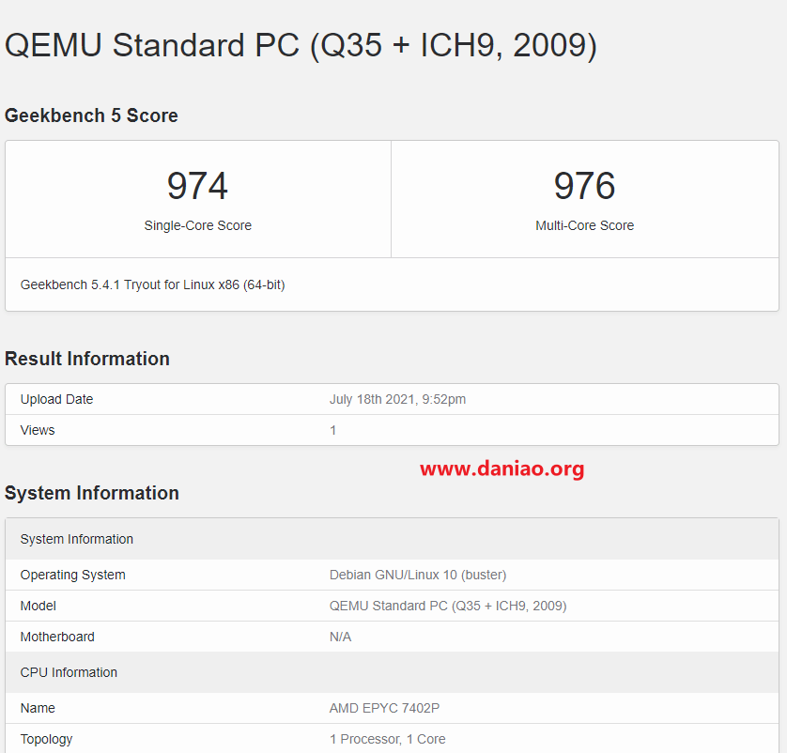Click the Geekbench 5 Score heading
Viewport: 787px width, 753px height.
tap(91, 115)
